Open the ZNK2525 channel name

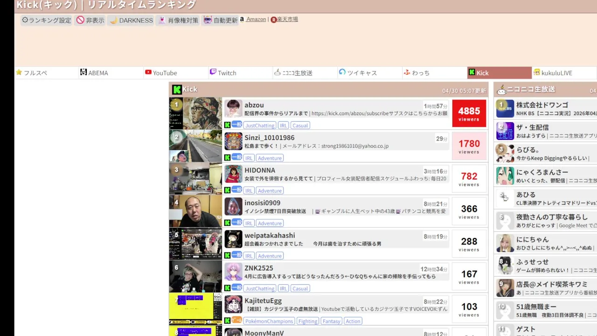click(x=259, y=268)
